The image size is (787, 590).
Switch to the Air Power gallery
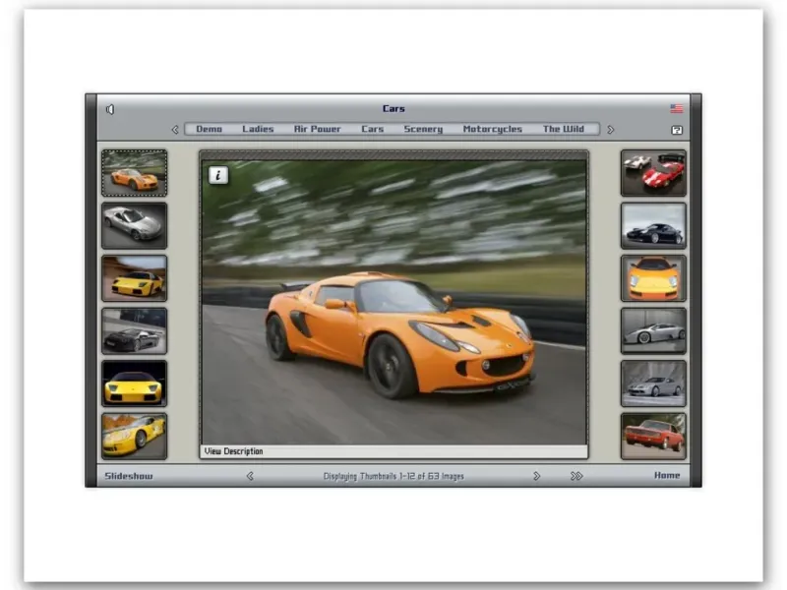[x=317, y=129]
